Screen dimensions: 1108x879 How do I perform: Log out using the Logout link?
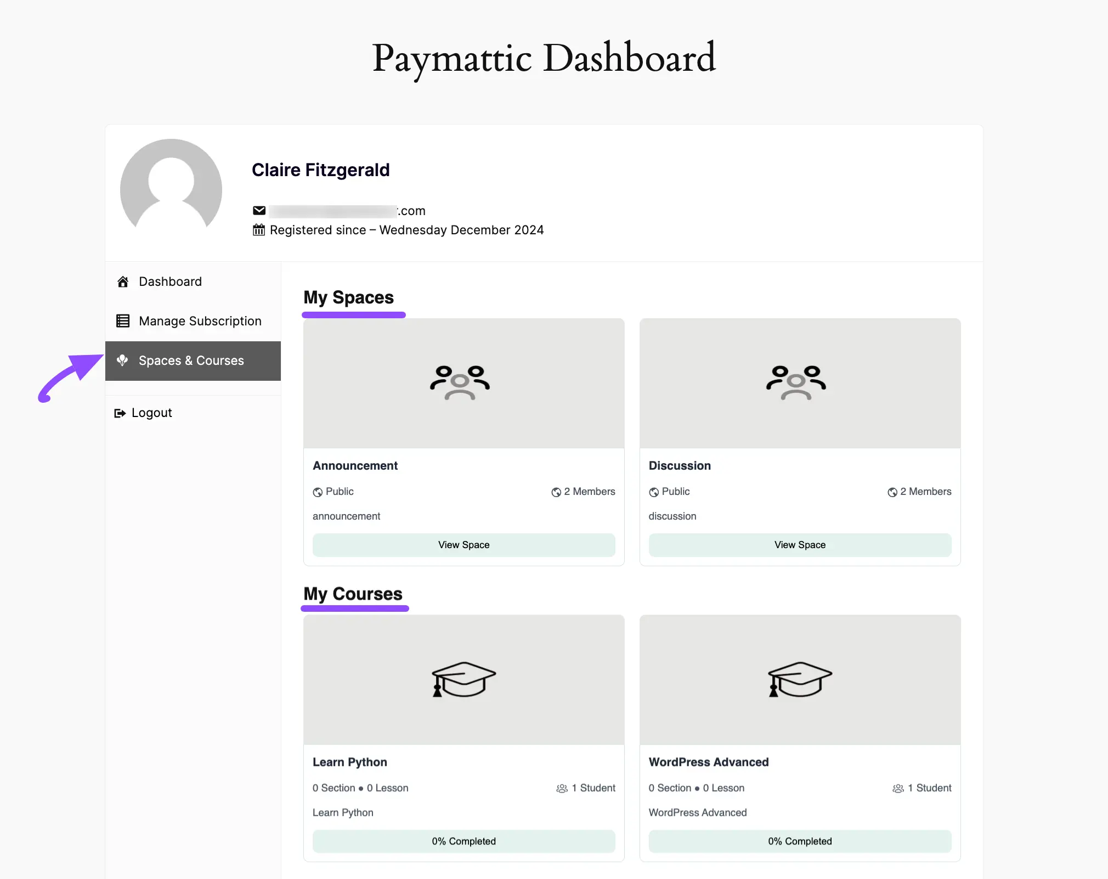[151, 413]
